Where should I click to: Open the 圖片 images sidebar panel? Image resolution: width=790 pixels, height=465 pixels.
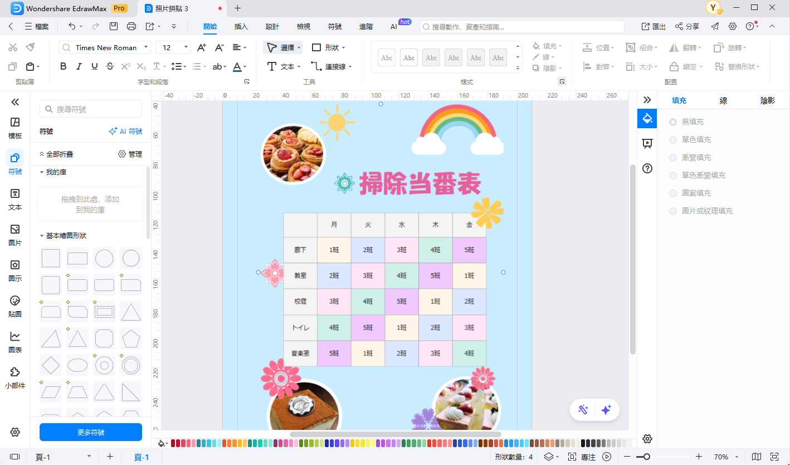15,234
